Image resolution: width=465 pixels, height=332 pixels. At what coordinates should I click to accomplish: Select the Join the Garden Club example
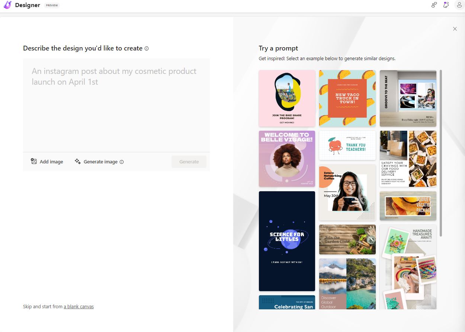[x=347, y=240]
